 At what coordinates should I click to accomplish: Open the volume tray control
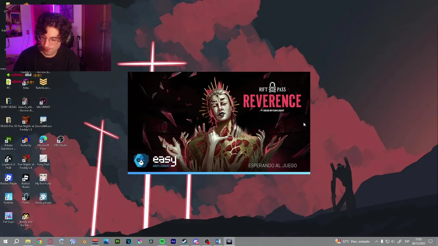[x=393, y=242]
